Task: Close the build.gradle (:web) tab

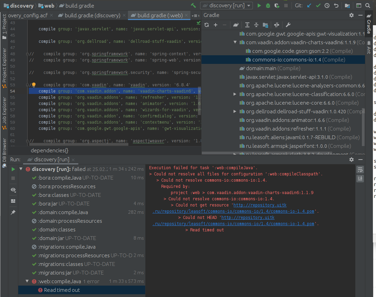Action: coord(187,15)
